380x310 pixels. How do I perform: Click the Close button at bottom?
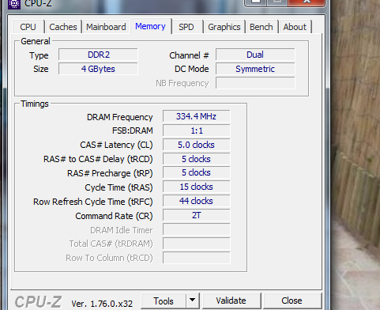[x=292, y=301]
